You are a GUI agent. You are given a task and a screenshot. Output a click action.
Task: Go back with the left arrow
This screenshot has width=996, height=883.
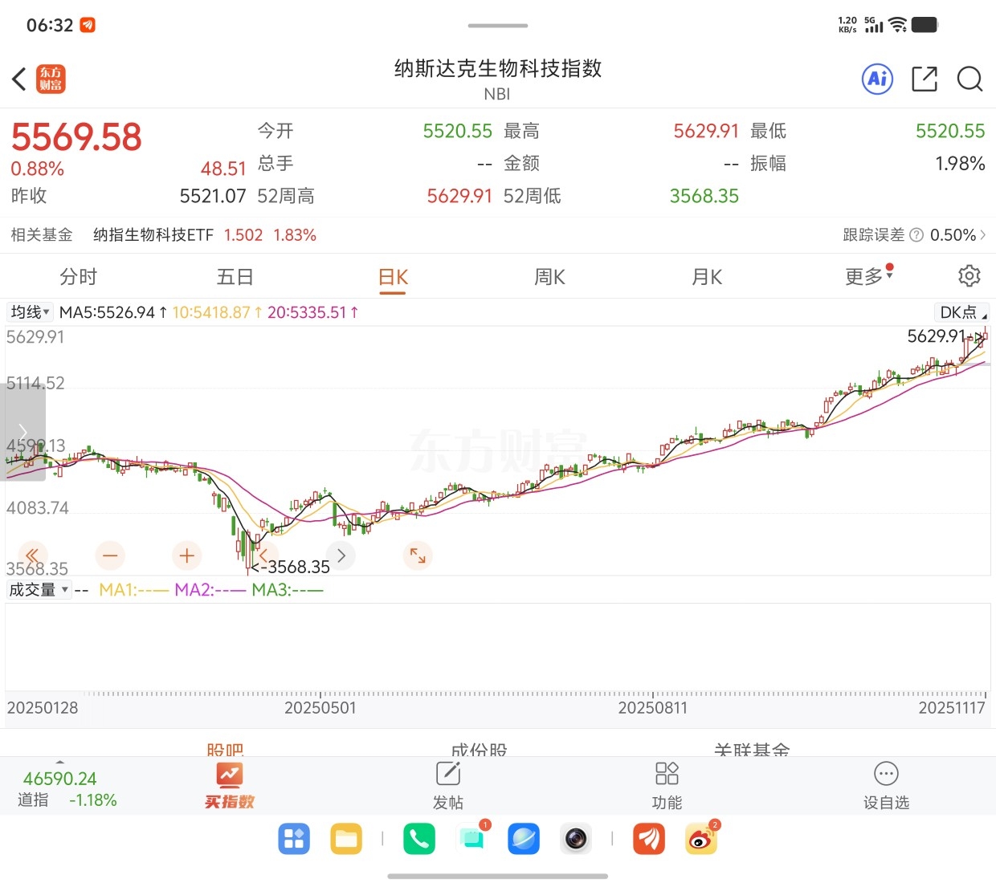click(x=19, y=79)
